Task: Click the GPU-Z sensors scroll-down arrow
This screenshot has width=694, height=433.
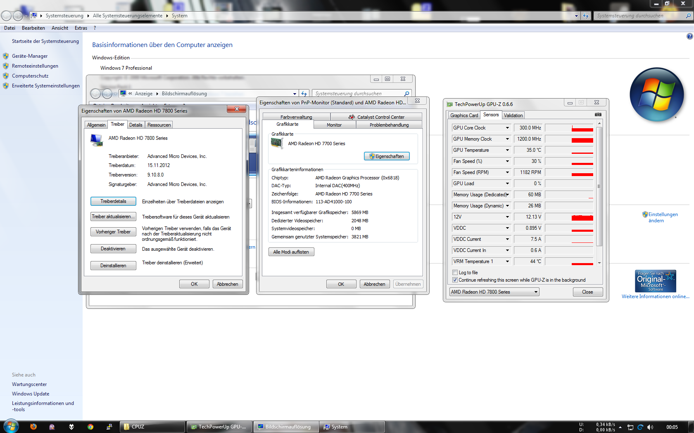Action: click(x=599, y=263)
